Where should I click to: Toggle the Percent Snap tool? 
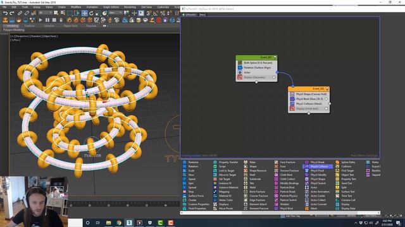click(x=163, y=13)
